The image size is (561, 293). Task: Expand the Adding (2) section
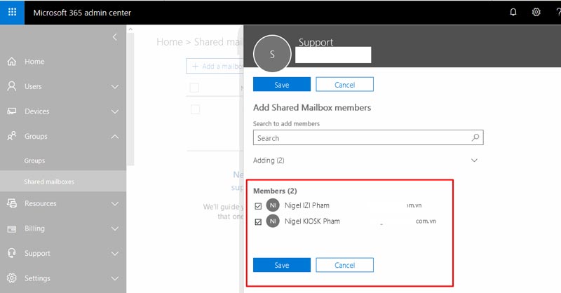pos(475,161)
